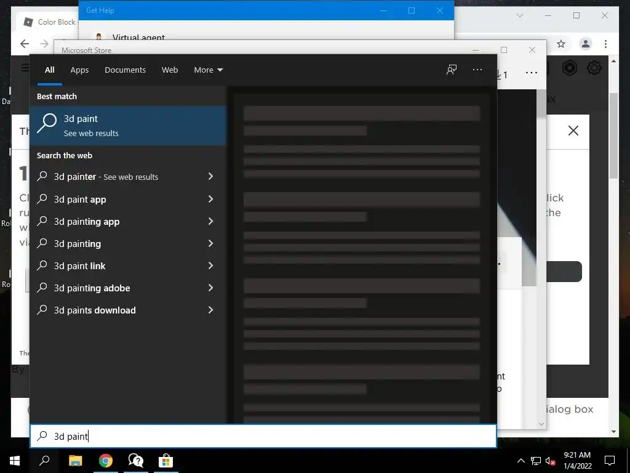Open the More filter dropdown
This screenshot has height=473, width=630.
pos(208,70)
